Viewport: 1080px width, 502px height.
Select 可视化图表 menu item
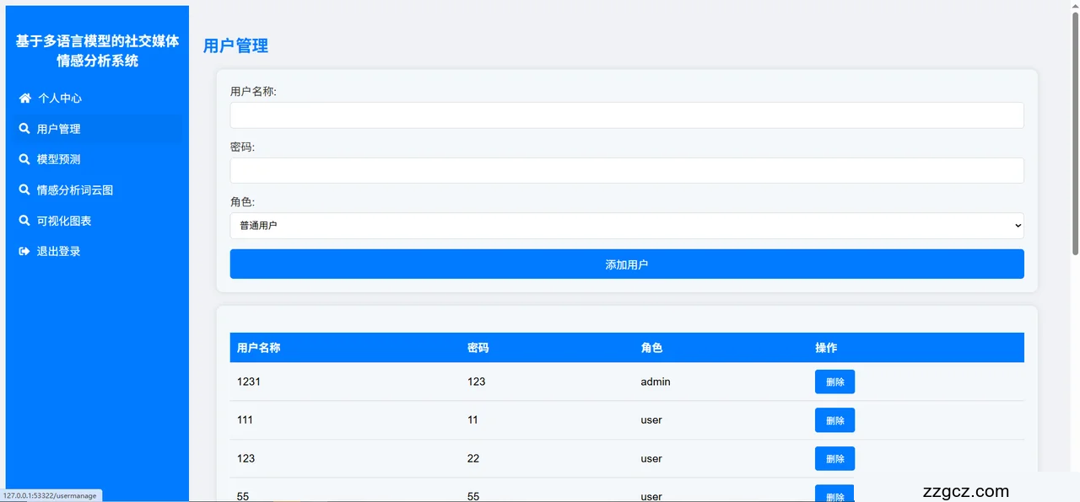[64, 221]
